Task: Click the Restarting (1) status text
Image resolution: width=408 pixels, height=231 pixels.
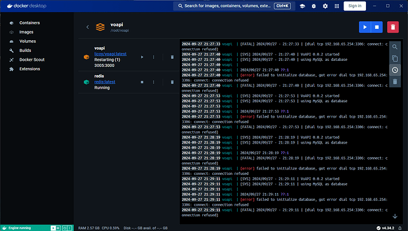Action: coord(107,60)
